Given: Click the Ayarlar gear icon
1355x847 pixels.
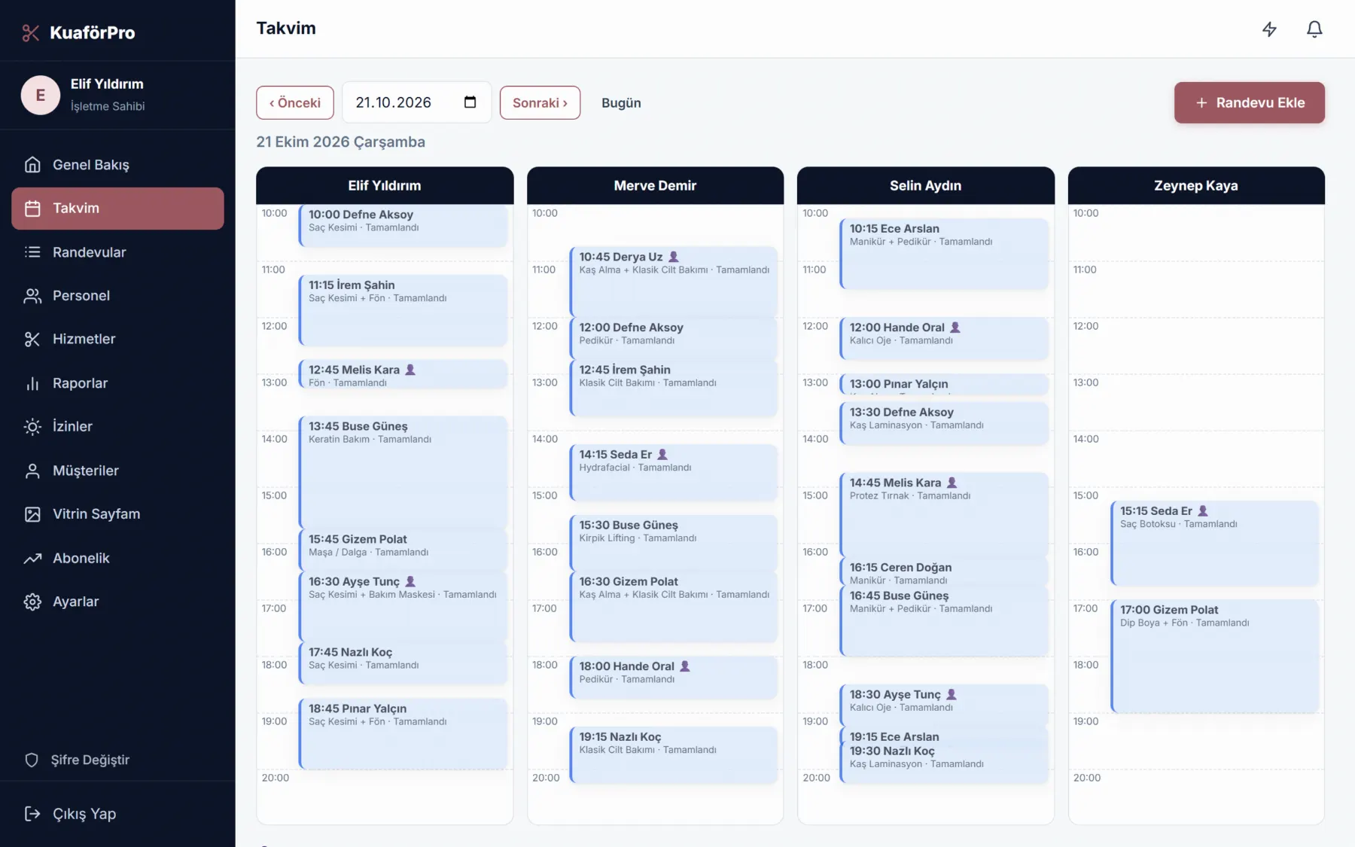Looking at the screenshot, I should (32, 602).
